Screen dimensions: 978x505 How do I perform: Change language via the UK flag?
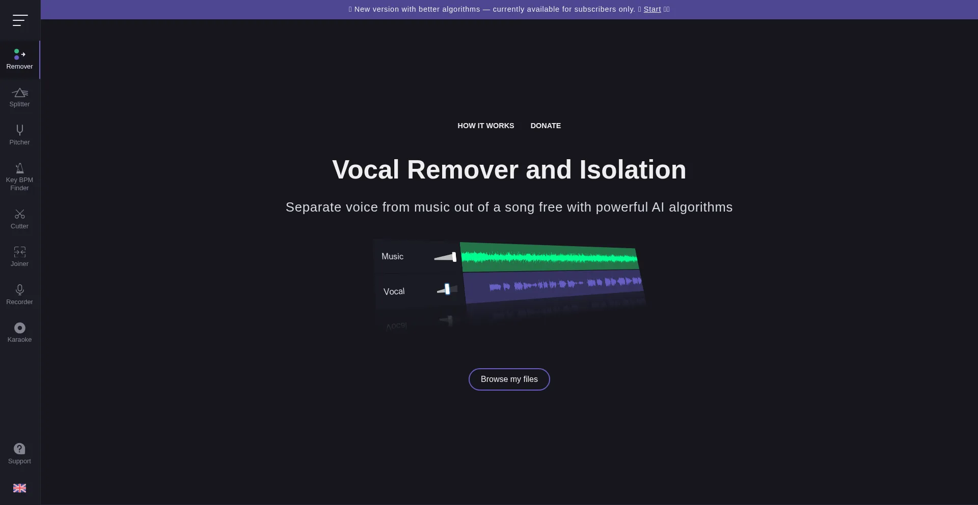coord(19,488)
